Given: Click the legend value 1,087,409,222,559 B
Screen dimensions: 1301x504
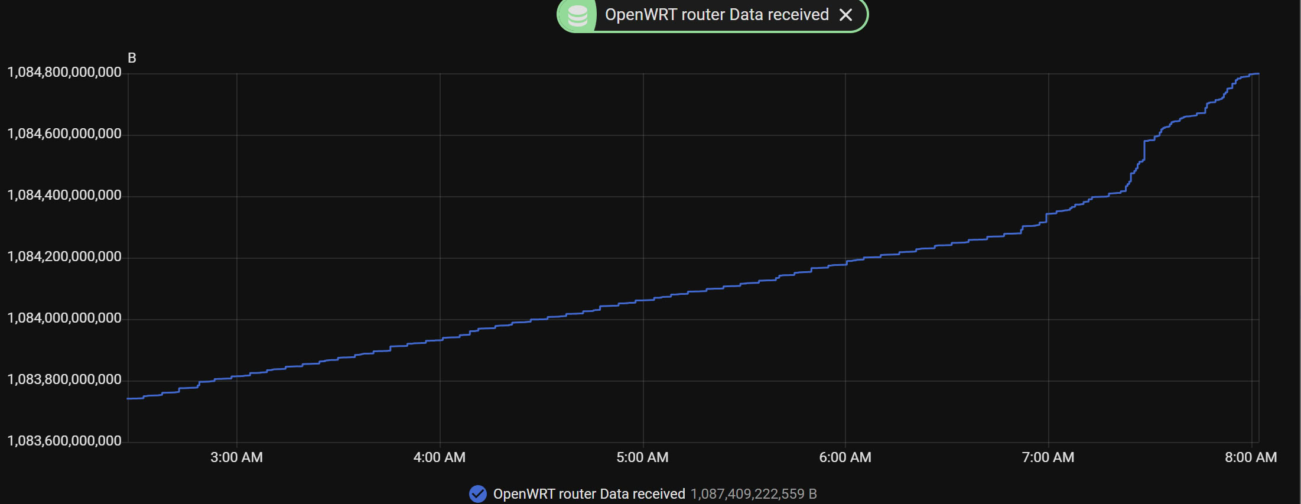Looking at the screenshot, I should tap(753, 493).
